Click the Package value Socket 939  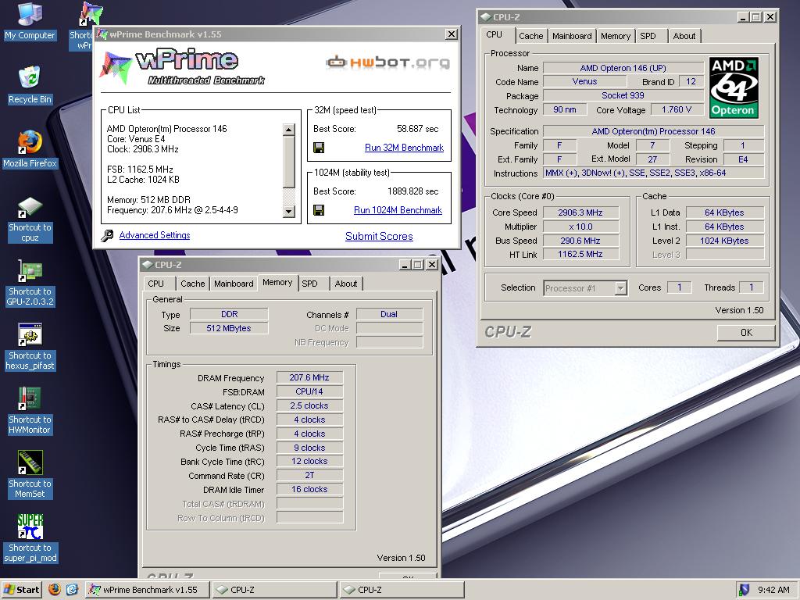623,95
